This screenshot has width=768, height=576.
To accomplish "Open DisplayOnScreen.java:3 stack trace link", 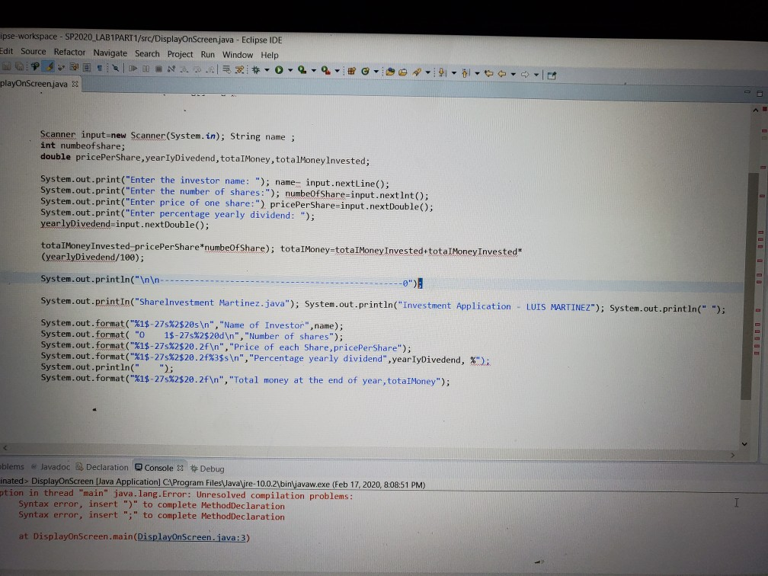I will [191, 537].
